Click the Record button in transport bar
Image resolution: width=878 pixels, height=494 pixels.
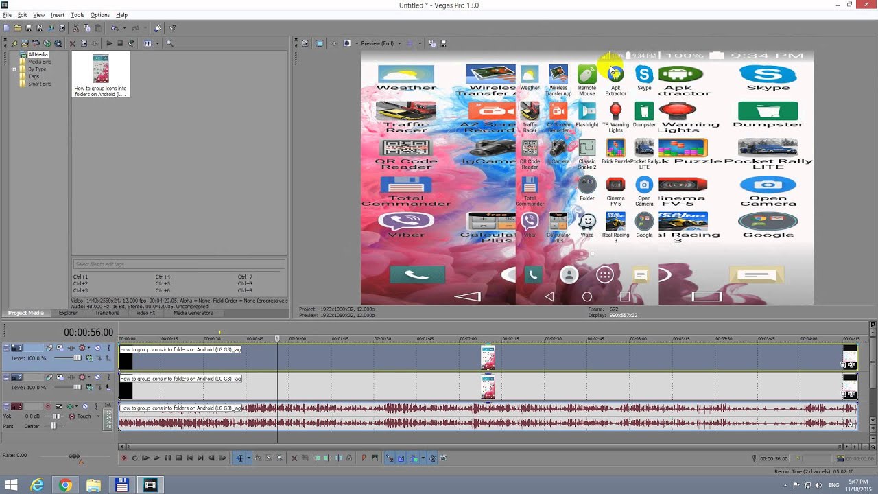coord(123,458)
